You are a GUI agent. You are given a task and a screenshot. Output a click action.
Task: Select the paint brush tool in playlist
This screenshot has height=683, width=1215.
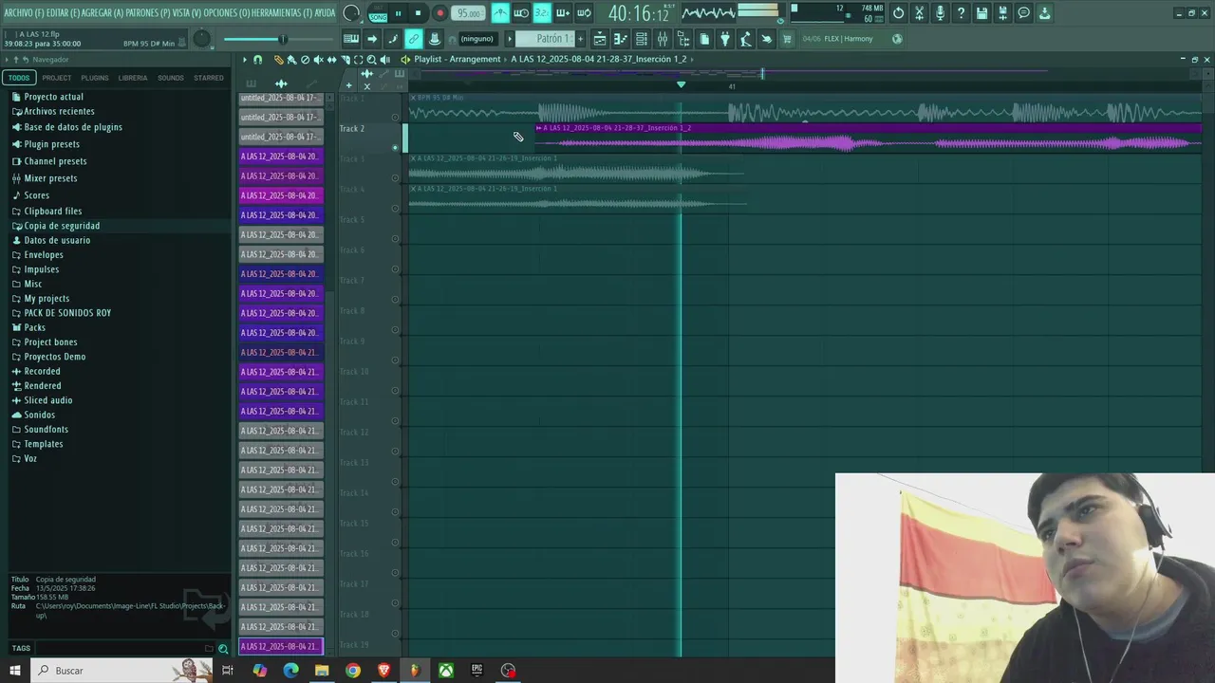(x=291, y=59)
